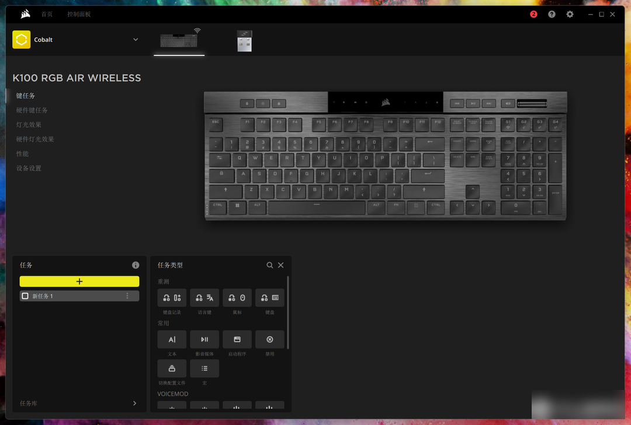This screenshot has height=425, width=631.
Task: Pick the 键盘 remap task type
Action: pos(269,298)
